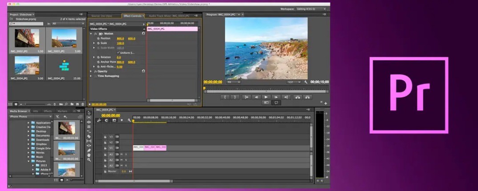The image size is (478, 191).
Task: Expand the Opacity effect properties
Action: pos(91,71)
